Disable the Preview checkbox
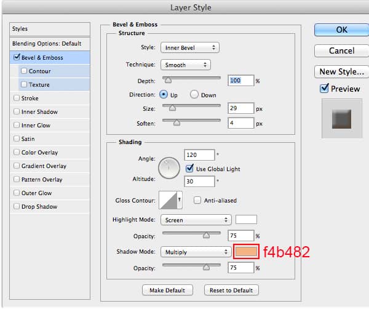369x309 pixels. click(x=324, y=89)
